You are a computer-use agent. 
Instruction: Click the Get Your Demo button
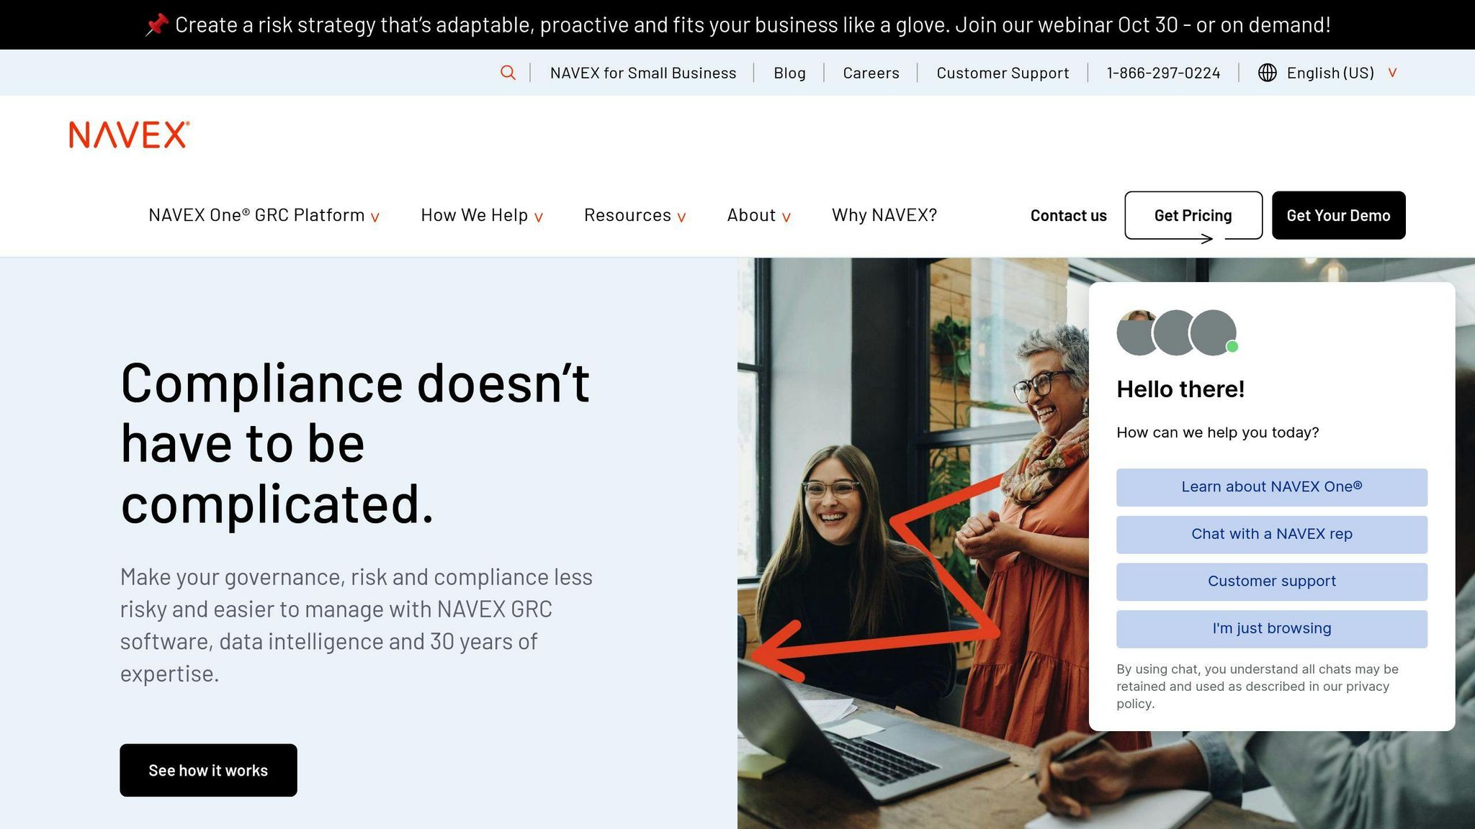coord(1337,214)
